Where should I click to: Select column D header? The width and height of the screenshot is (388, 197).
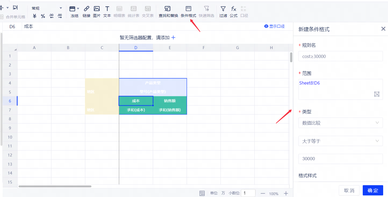point(136,48)
